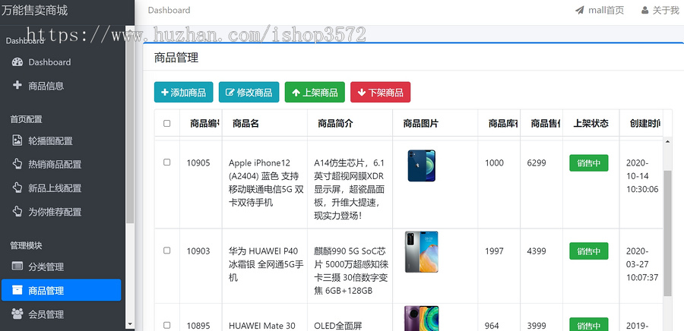The height and width of the screenshot is (331, 684).
Task: Click the table scrollbar up arrow
Action: [667, 141]
